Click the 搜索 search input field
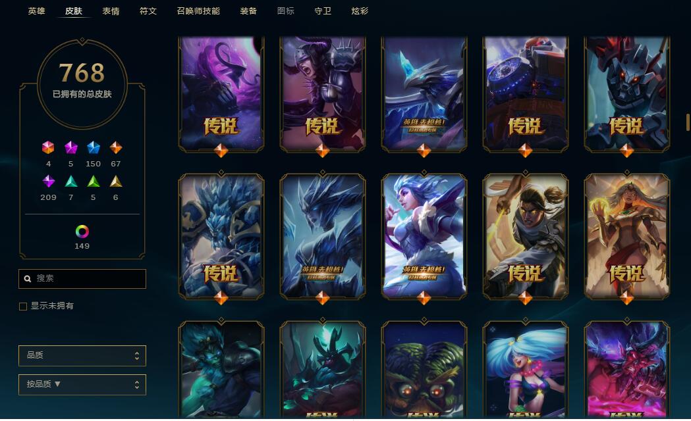 (82, 279)
